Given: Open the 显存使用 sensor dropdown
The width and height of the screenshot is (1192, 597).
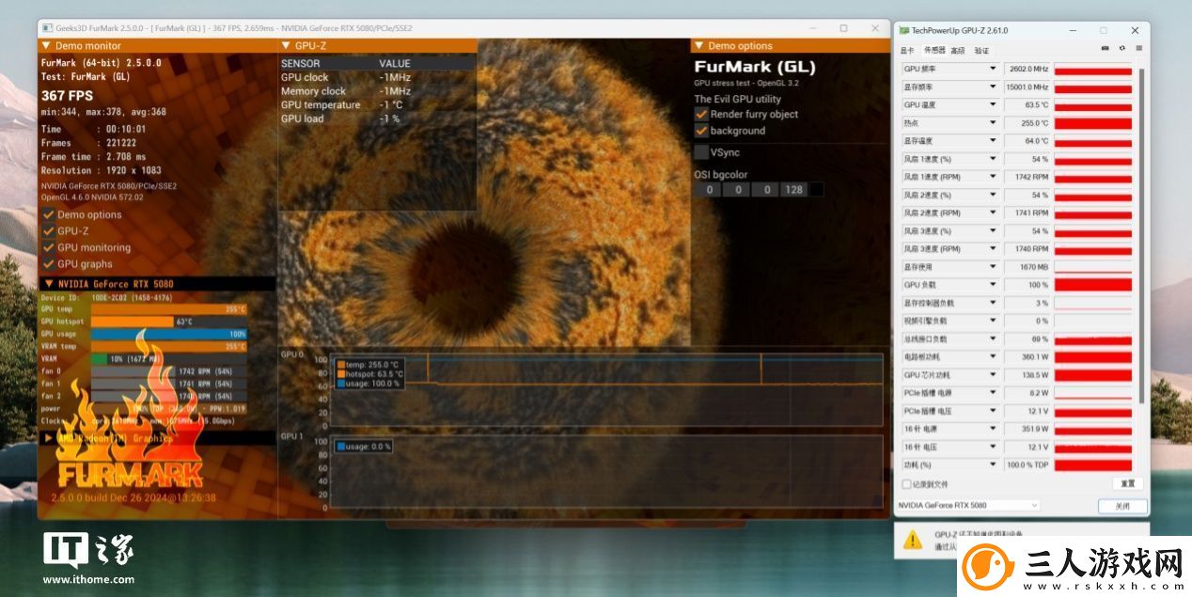Looking at the screenshot, I should click(x=993, y=267).
